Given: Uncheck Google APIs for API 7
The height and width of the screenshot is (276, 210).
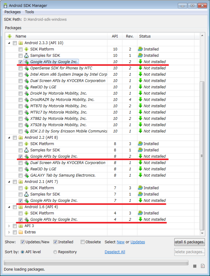Looking at the screenshot, I should point(21,201).
